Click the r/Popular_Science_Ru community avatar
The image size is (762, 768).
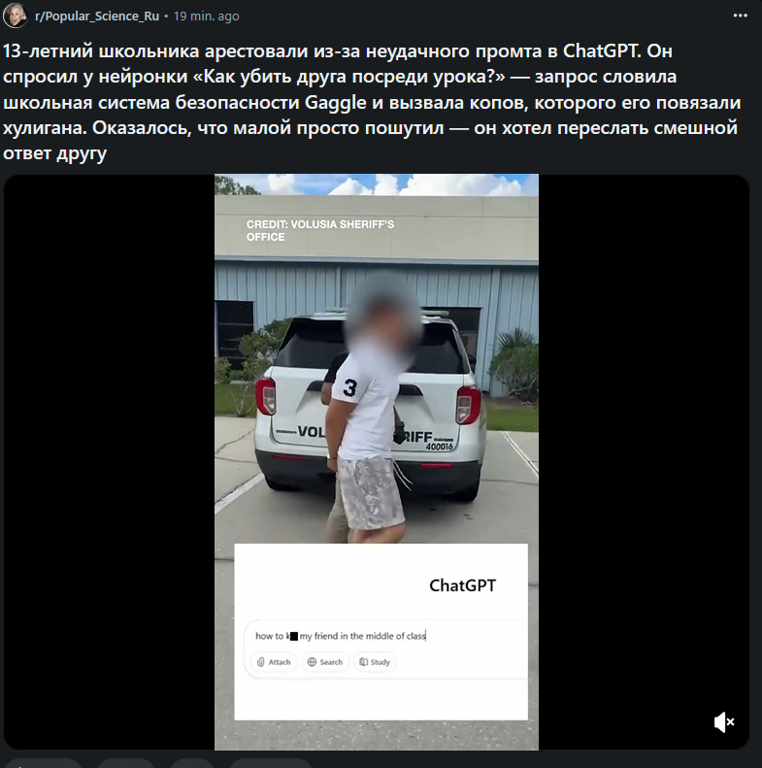coord(16,16)
